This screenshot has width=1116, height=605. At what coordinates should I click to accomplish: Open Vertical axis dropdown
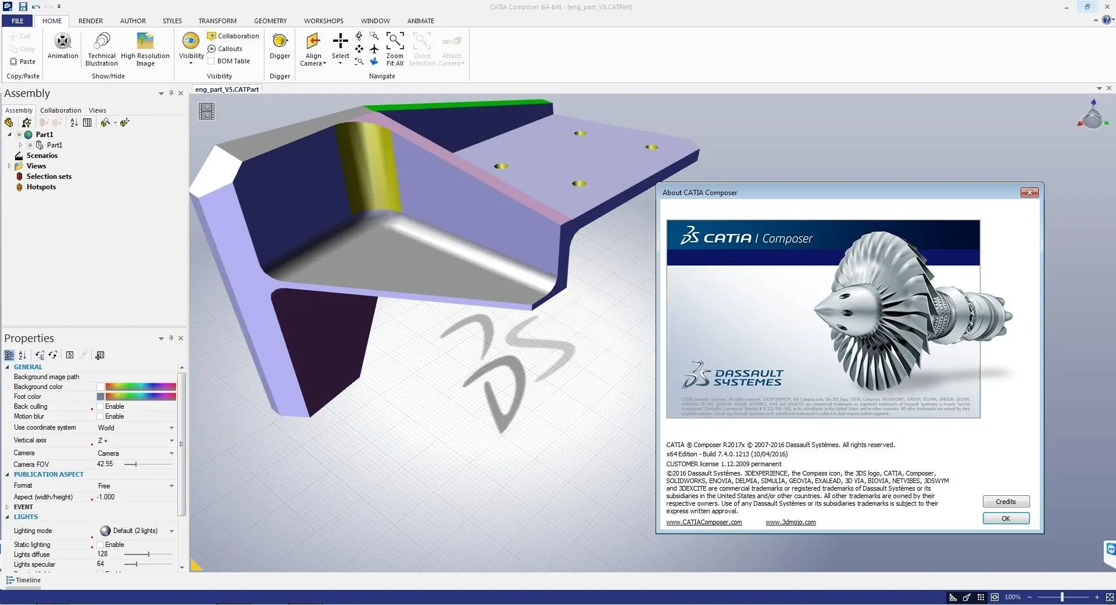point(171,441)
